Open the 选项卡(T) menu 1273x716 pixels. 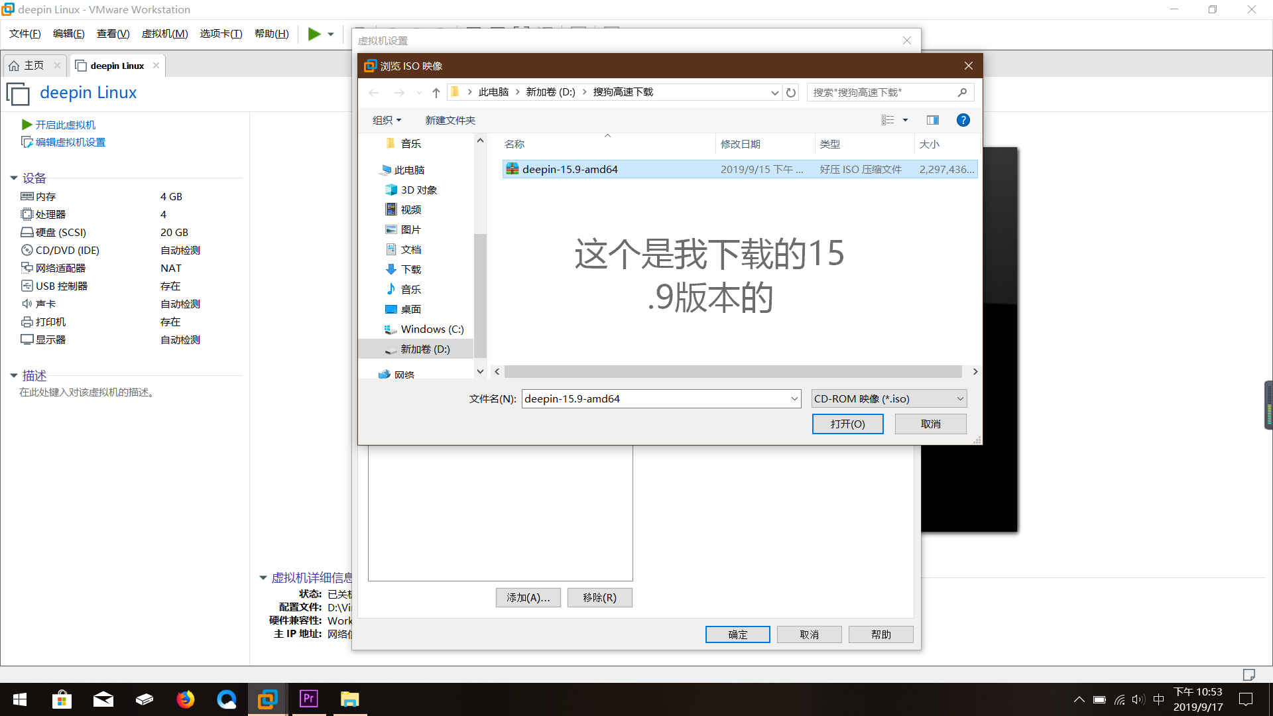tap(221, 34)
